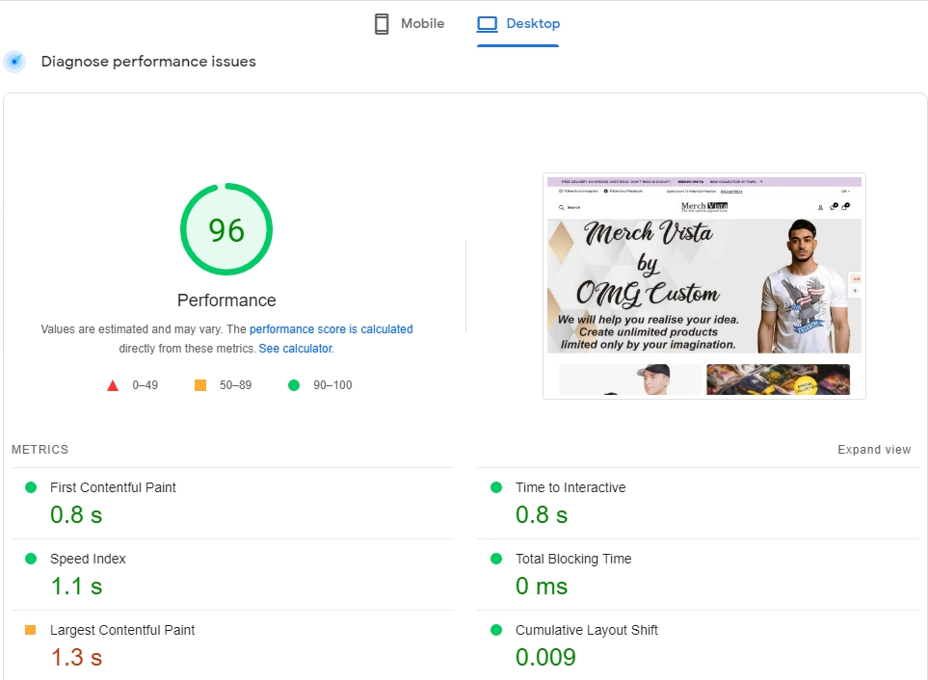Click the orange square 50–89 legend icon
This screenshot has height=680, width=928.
(200, 385)
